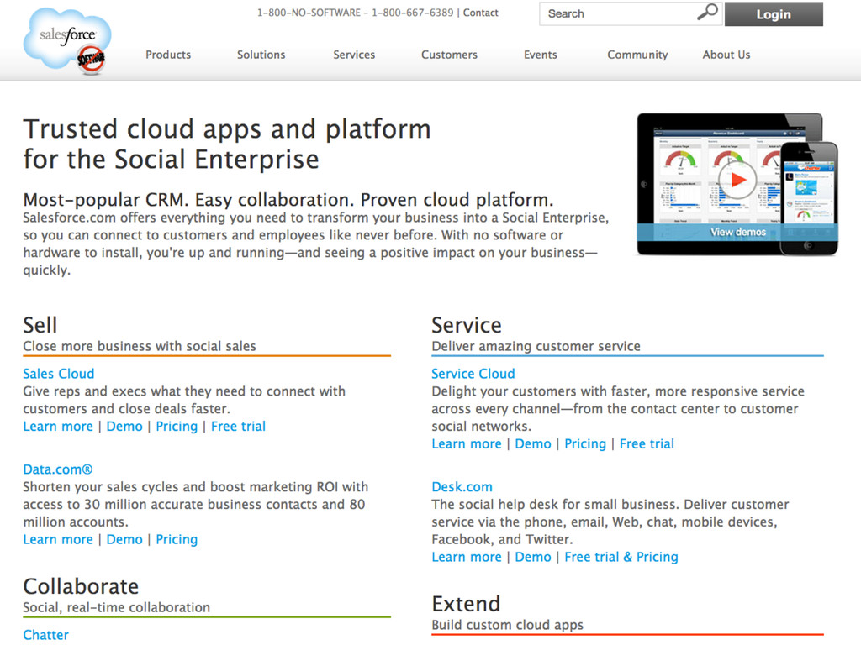Click Free trial under Service Cloud
The height and width of the screenshot is (645, 861).
pos(647,443)
